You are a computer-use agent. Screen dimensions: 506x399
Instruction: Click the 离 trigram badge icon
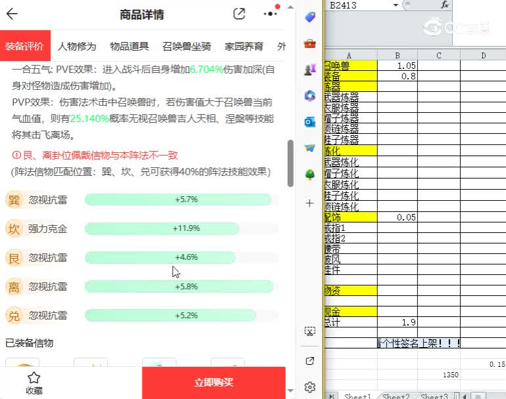click(x=14, y=287)
